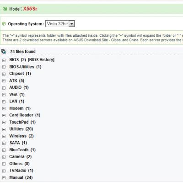
Task: Expand the VGA folder
Action: (4, 95)
